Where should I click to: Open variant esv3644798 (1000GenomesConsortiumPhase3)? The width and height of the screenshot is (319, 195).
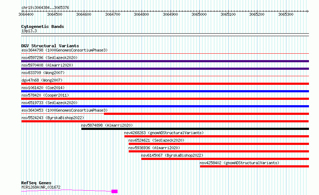coord(65,50)
